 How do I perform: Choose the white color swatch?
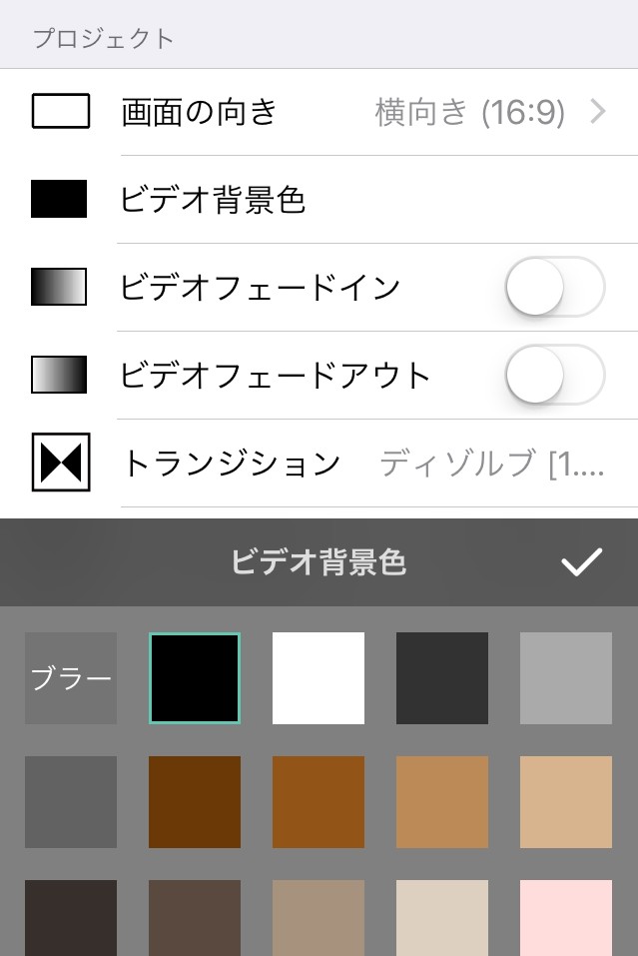point(319,678)
